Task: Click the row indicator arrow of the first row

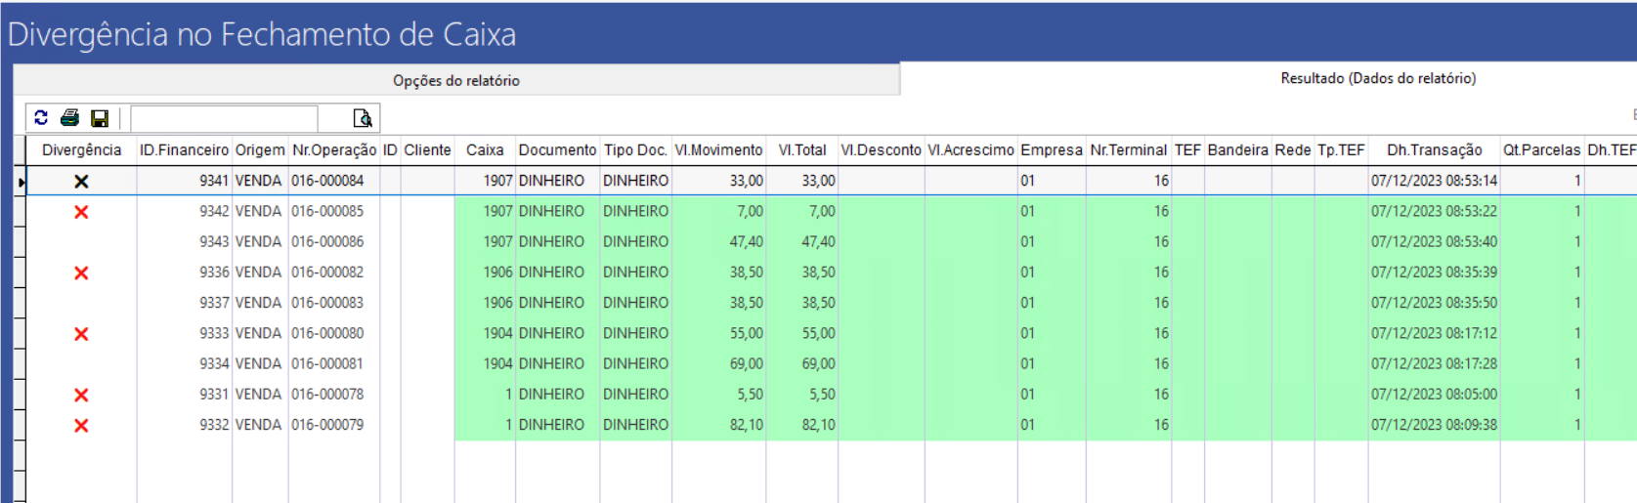Action: pyautogui.click(x=21, y=182)
